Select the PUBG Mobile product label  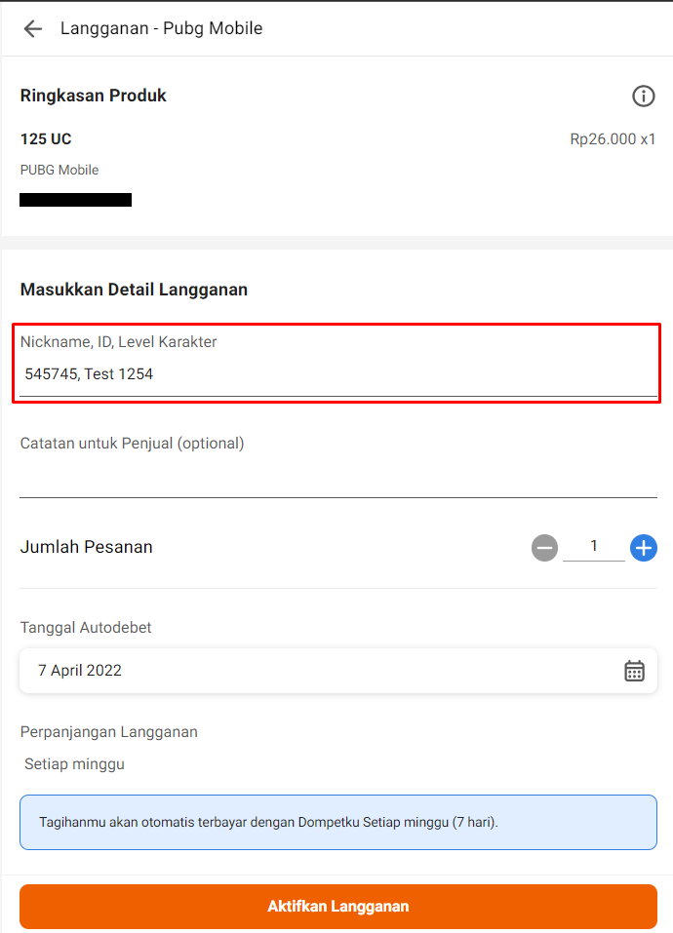tap(59, 170)
